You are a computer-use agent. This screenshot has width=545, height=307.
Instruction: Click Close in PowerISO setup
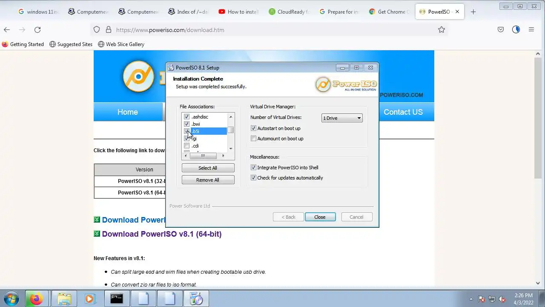point(320,217)
